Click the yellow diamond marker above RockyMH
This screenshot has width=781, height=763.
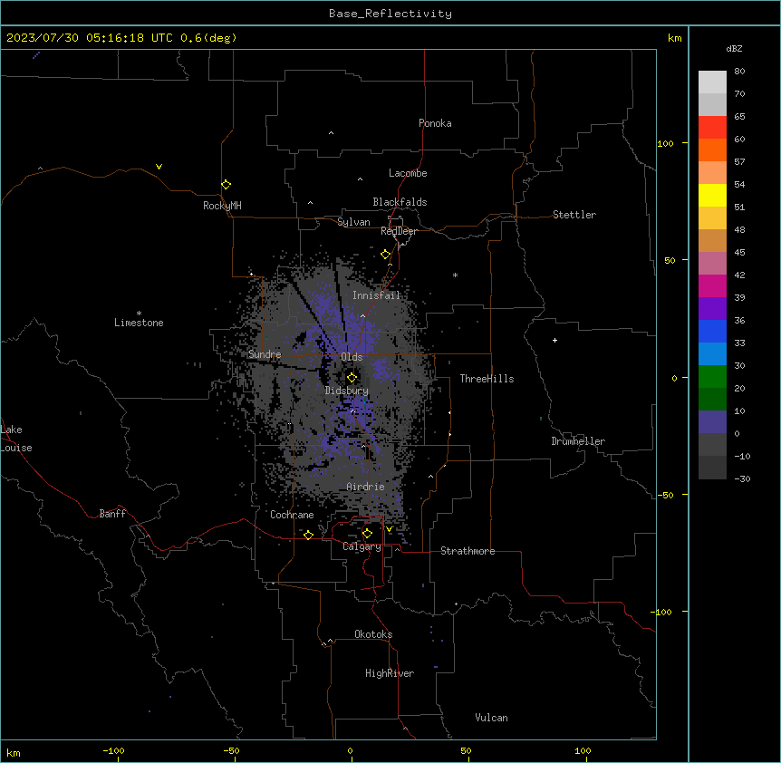point(226,185)
